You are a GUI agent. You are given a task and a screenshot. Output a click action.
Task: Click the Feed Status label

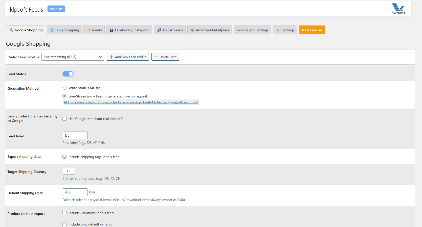tap(17, 74)
